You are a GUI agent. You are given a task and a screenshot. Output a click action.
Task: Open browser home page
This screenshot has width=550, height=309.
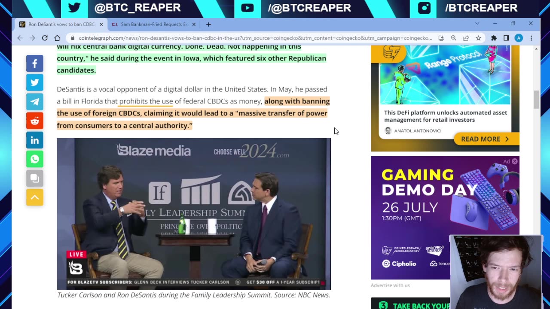[57, 38]
